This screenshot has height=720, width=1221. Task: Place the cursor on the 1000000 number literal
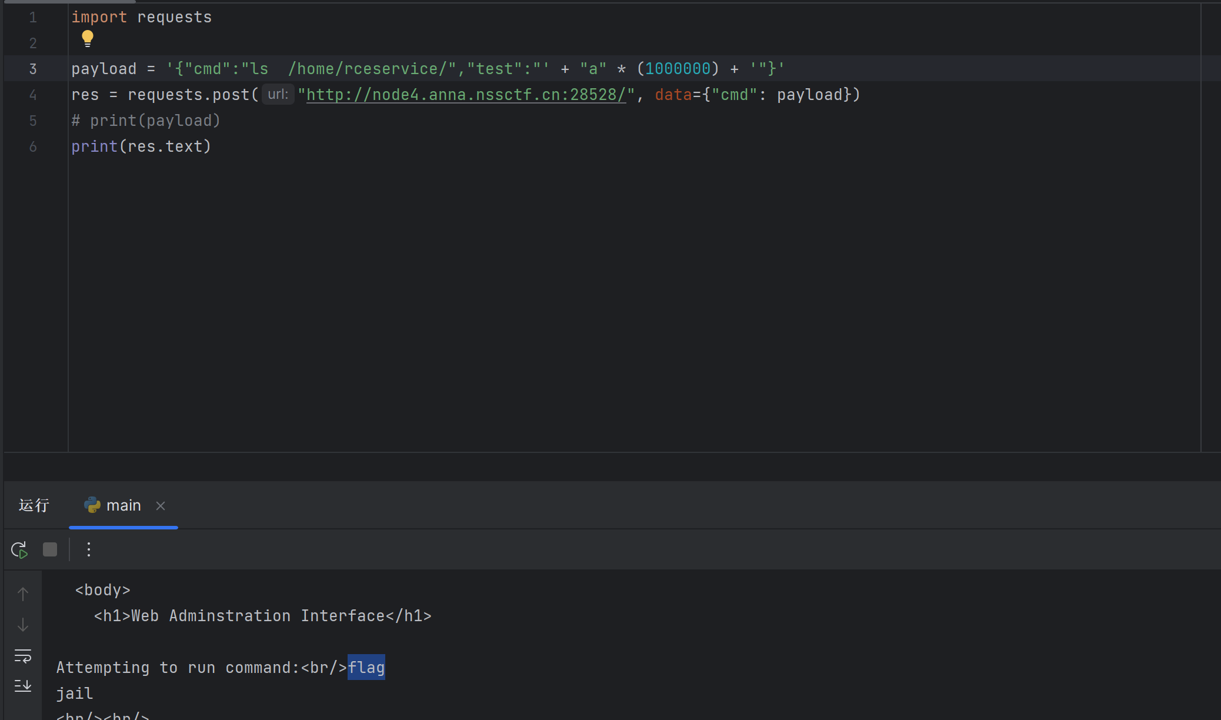click(x=678, y=69)
